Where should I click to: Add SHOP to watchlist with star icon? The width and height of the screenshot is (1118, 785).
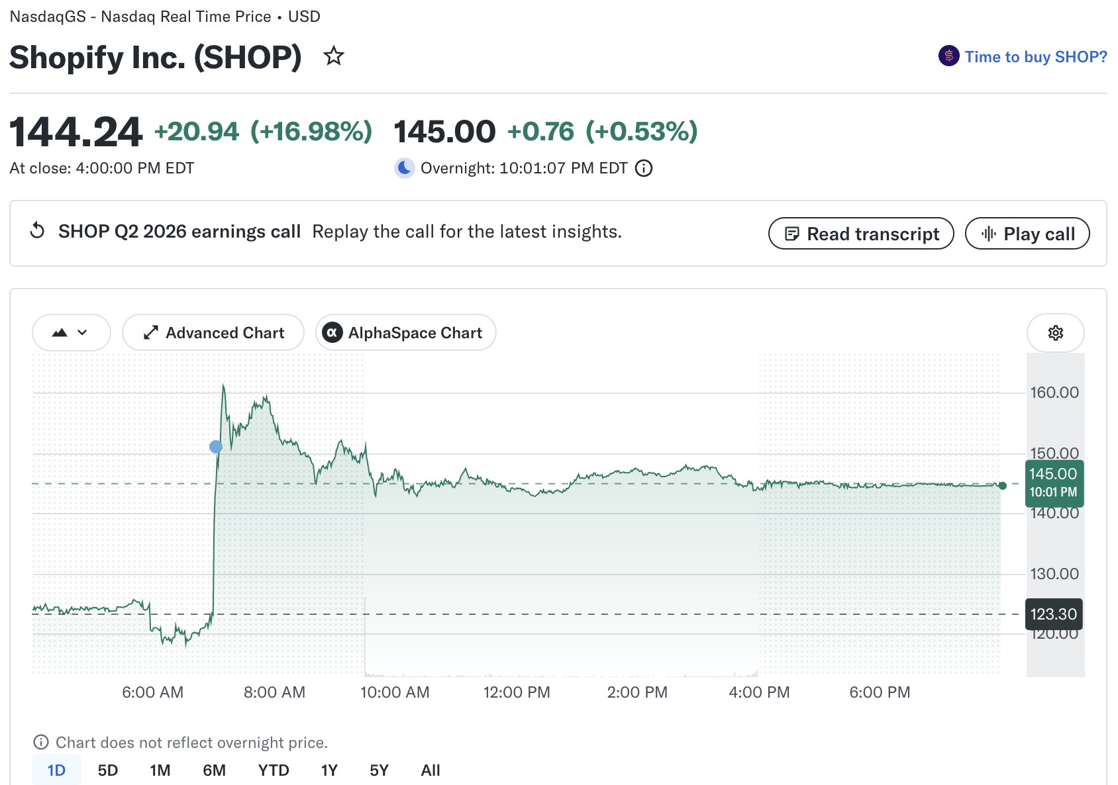click(334, 56)
